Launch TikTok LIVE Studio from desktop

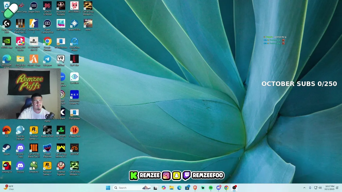[x=20, y=44]
